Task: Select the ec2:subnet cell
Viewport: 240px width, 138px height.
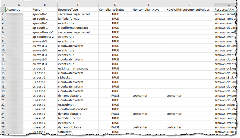Action: pos(67,104)
